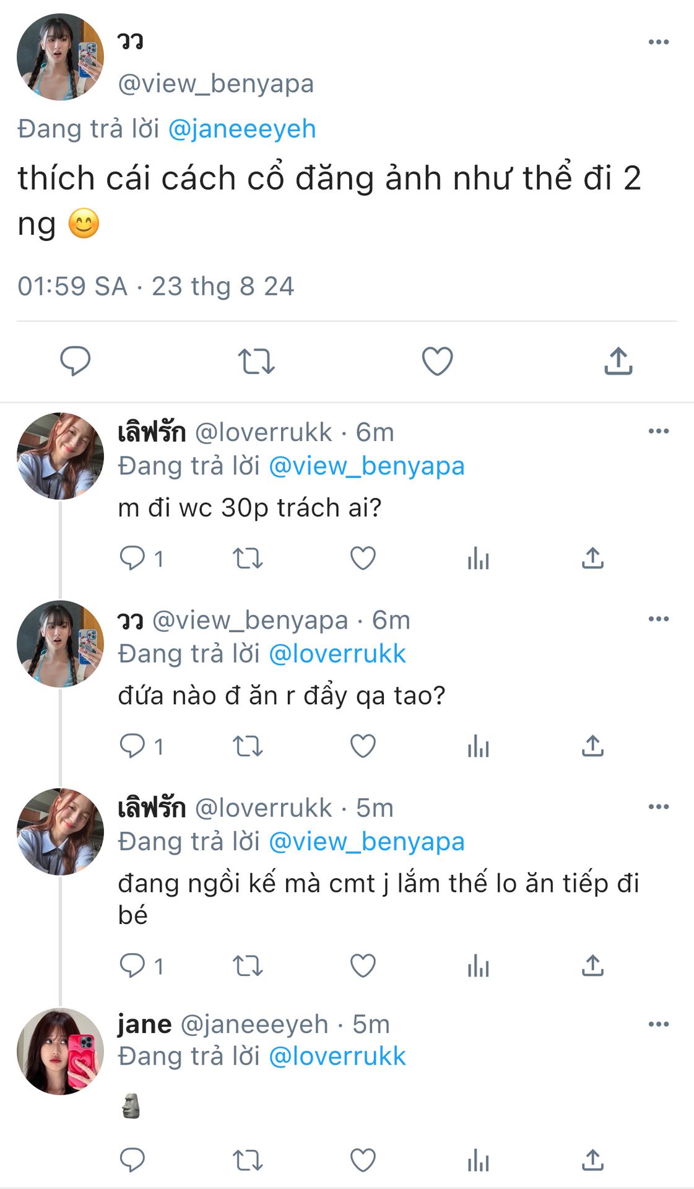This screenshot has width=694, height=1189.
Task: Reply to the main tweet
Action: coord(75,361)
